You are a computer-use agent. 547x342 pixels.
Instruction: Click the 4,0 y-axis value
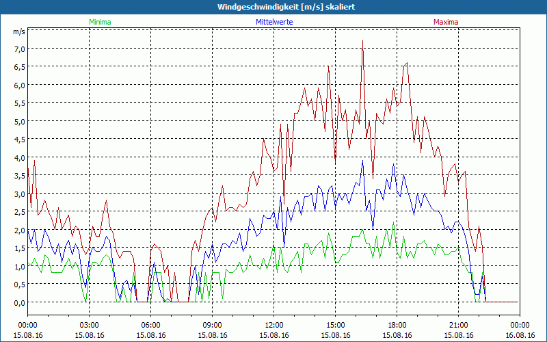pos(20,158)
